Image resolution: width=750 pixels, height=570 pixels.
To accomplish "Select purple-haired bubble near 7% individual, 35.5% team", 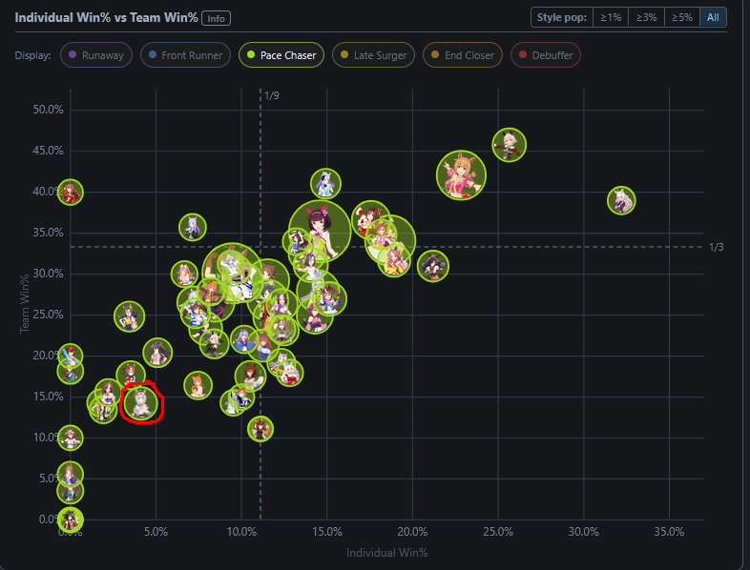I will pos(193,227).
